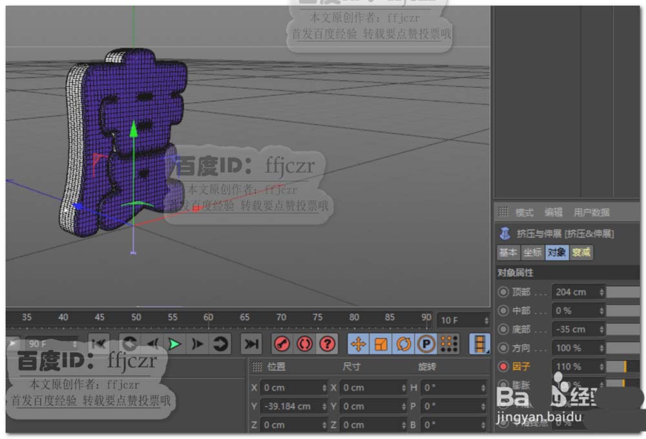Go to the end of the animation
This screenshot has height=439, width=646.
[x=252, y=345]
